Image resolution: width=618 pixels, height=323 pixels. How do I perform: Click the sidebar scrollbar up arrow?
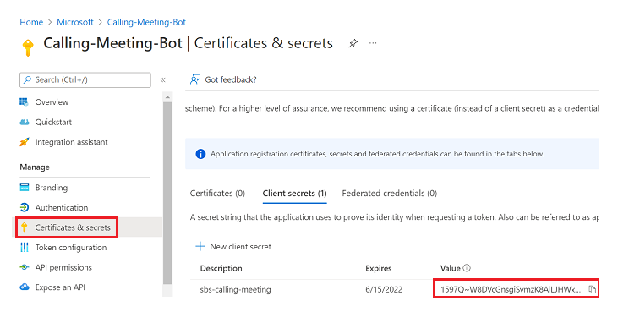pos(167,97)
